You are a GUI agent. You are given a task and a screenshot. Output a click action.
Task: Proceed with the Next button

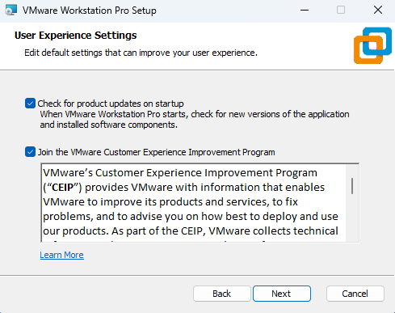coord(282,294)
